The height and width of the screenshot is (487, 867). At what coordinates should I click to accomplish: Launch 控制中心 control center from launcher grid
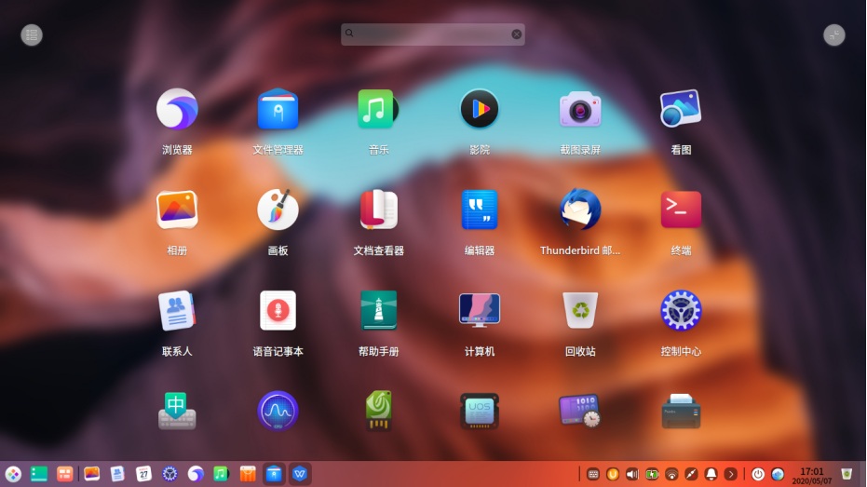tap(681, 311)
